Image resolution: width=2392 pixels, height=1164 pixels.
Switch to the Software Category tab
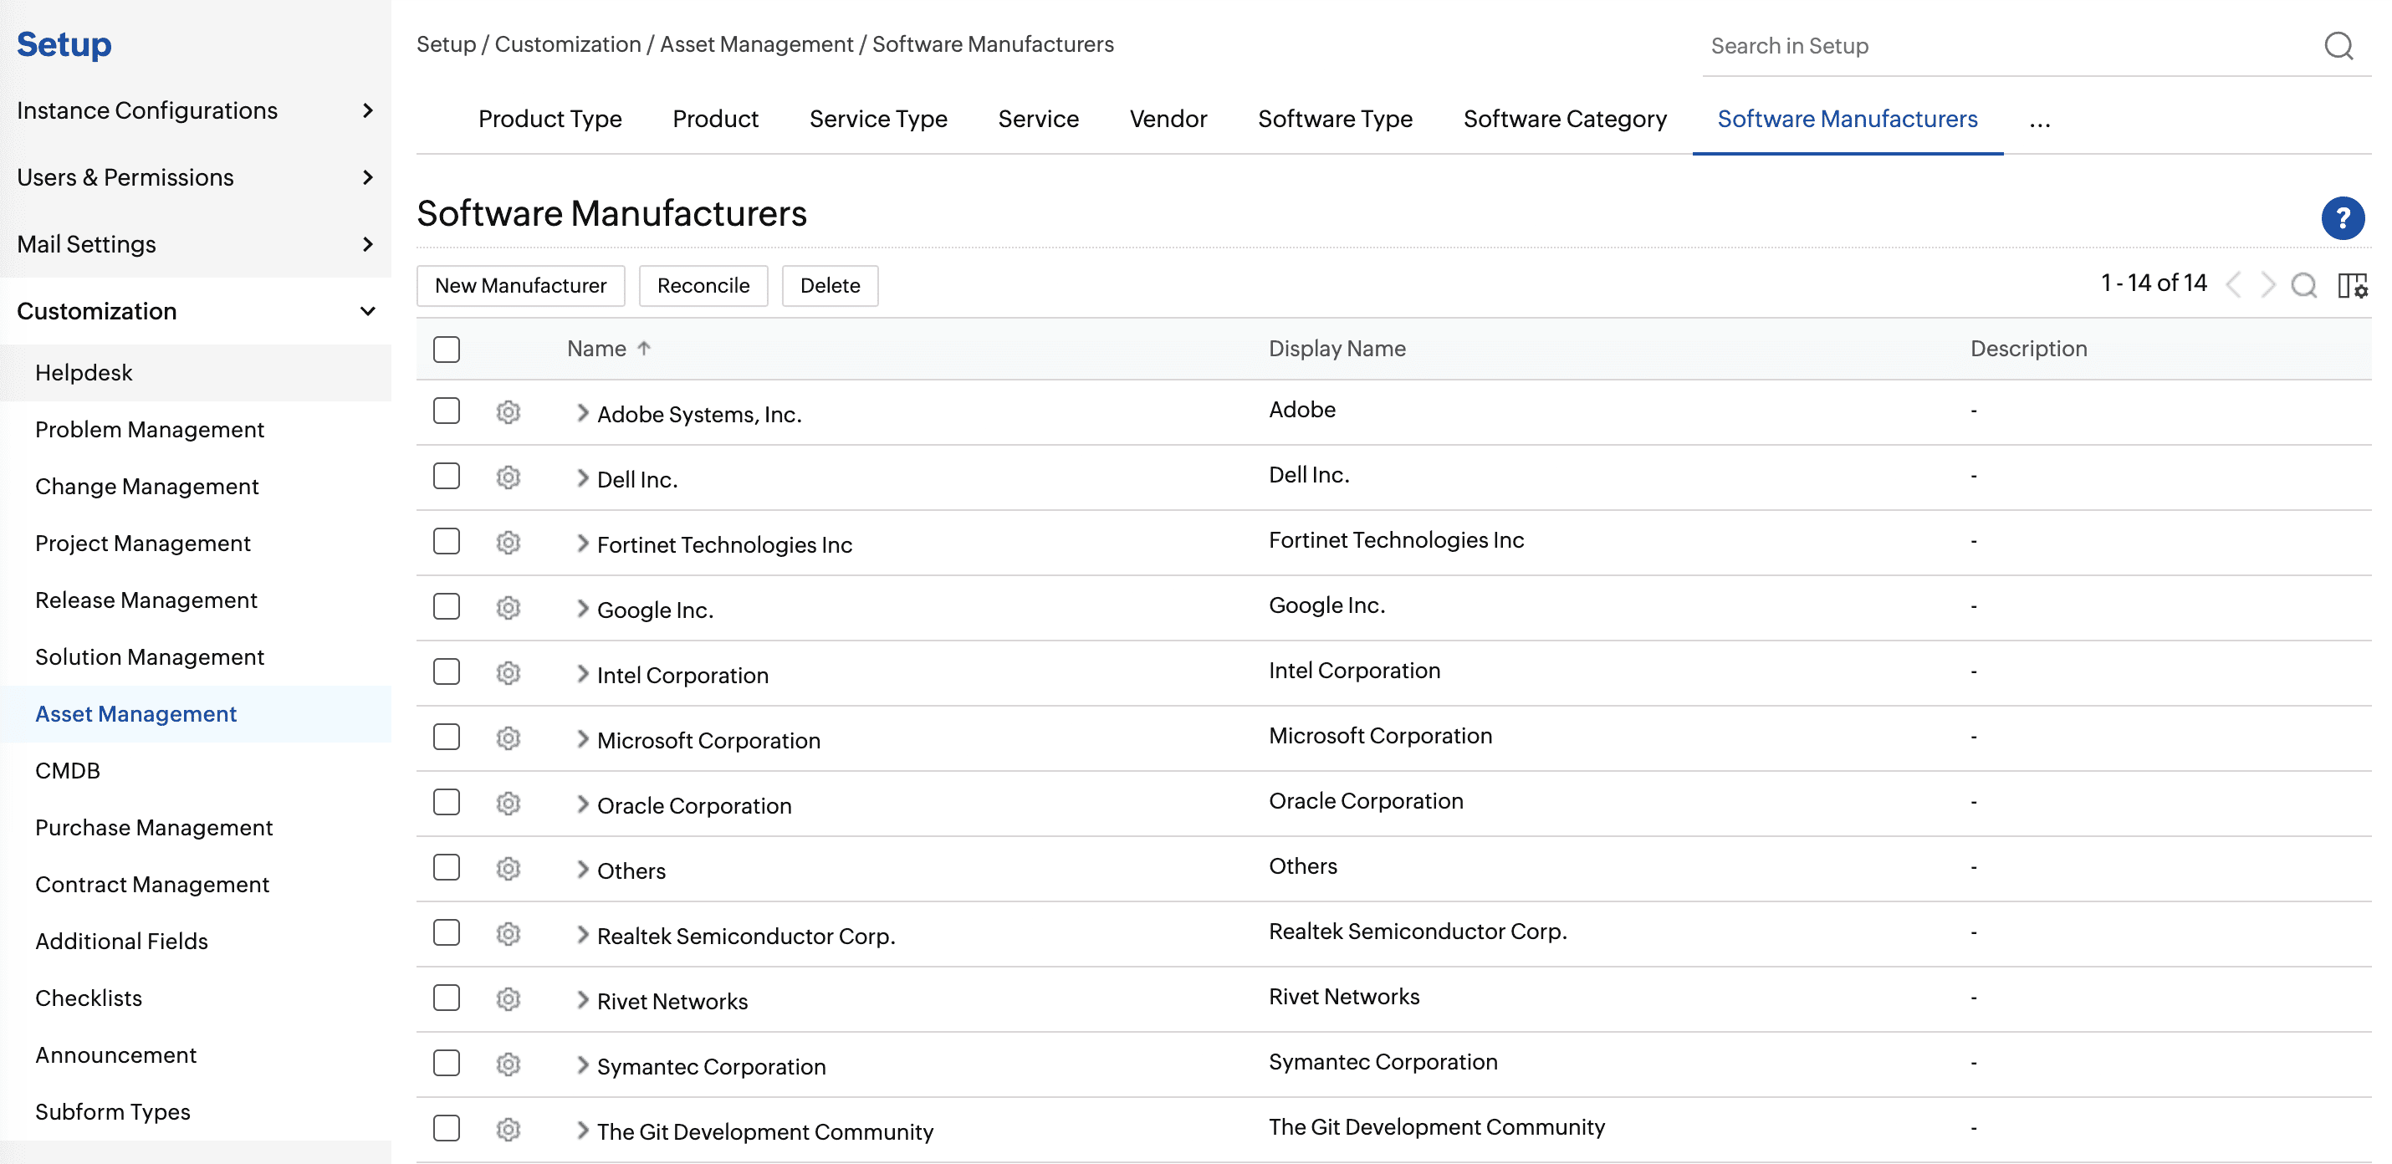(x=1565, y=119)
